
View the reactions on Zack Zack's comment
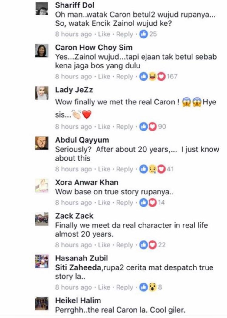[x=153, y=245]
